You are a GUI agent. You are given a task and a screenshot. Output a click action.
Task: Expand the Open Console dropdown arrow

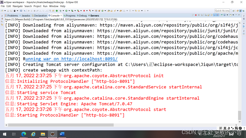(233, 15)
